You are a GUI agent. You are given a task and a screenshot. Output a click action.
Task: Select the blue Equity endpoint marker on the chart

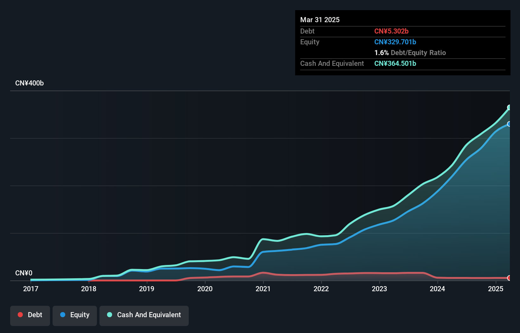[x=509, y=124]
